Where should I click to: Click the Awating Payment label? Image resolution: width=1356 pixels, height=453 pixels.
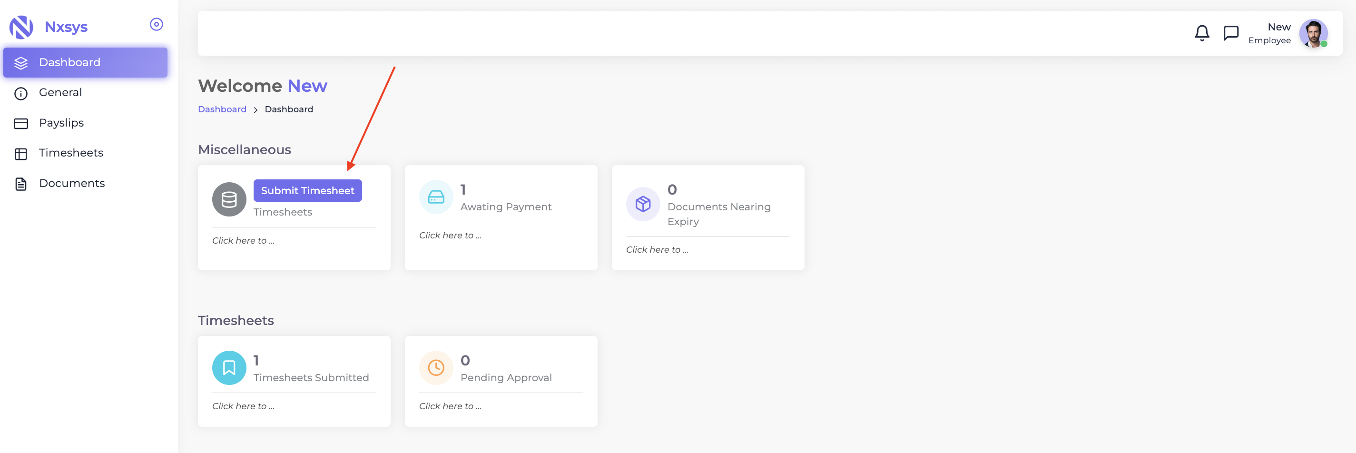[506, 207]
